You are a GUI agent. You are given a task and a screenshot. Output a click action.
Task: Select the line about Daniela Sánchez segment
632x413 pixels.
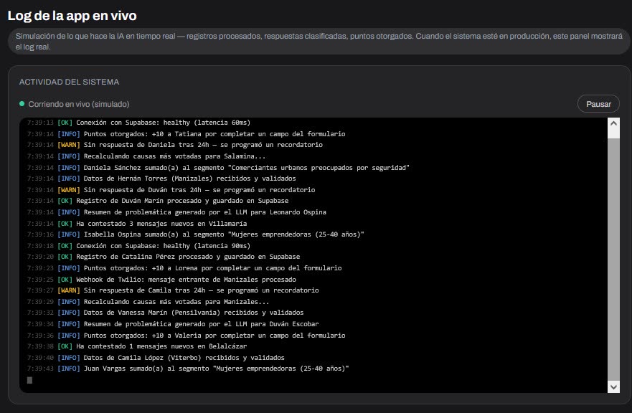218,167
